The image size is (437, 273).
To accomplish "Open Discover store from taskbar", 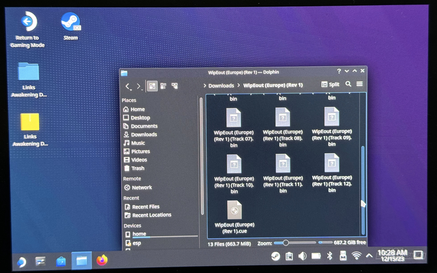I will 61,262.
